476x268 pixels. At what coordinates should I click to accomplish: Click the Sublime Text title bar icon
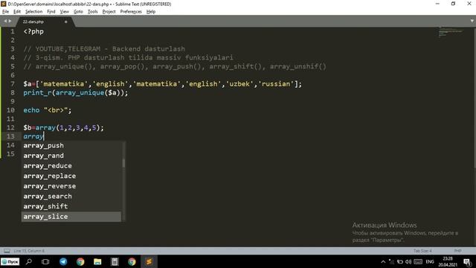3,4
